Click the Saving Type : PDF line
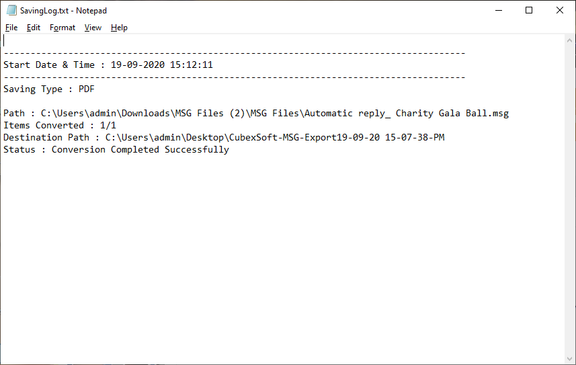576x365 pixels. [49, 89]
